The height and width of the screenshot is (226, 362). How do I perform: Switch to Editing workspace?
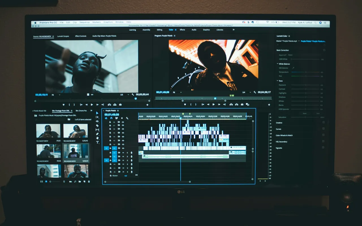160,30
